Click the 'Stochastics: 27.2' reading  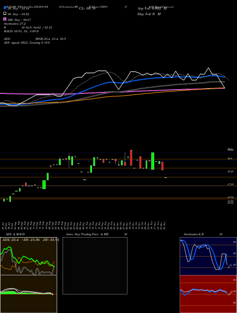pos(15,24)
